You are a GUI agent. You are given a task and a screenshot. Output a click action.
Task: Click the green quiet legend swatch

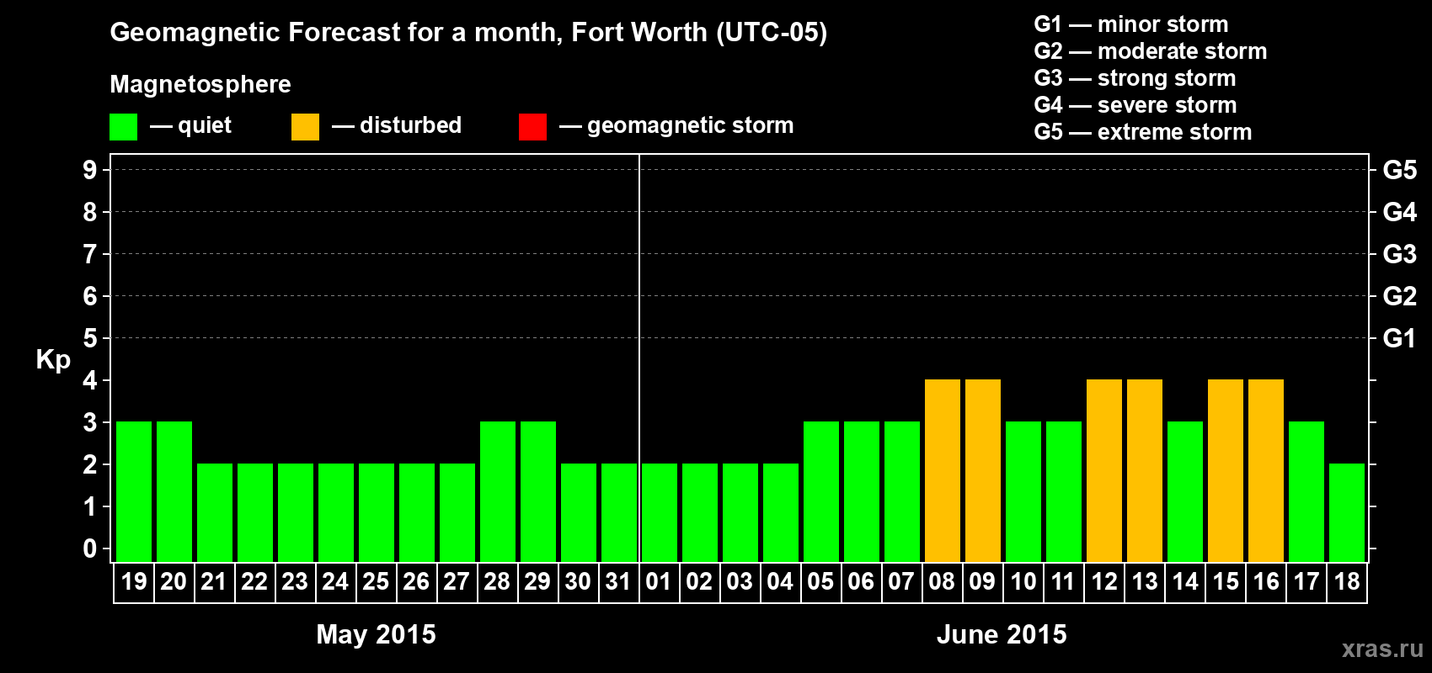coord(123,127)
